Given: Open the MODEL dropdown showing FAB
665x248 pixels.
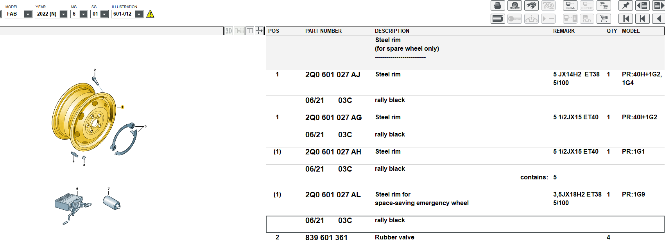Looking at the screenshot, I should (x=27, y=14).
